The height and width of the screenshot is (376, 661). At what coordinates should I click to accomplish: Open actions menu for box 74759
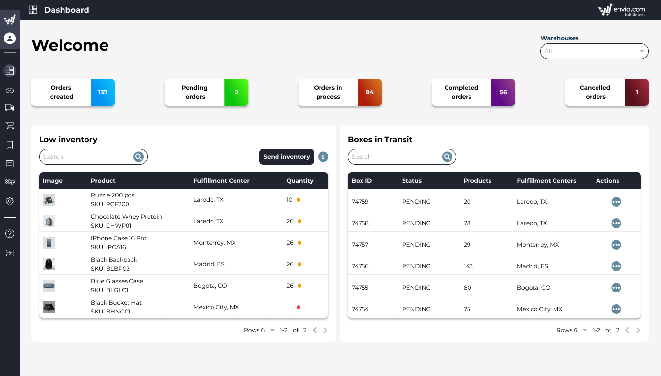point(616,202)
